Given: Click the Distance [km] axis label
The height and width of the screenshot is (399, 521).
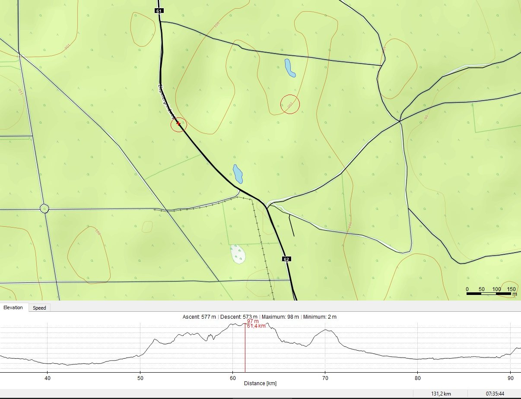Looking at the screenshot, I should click(260, 383).
